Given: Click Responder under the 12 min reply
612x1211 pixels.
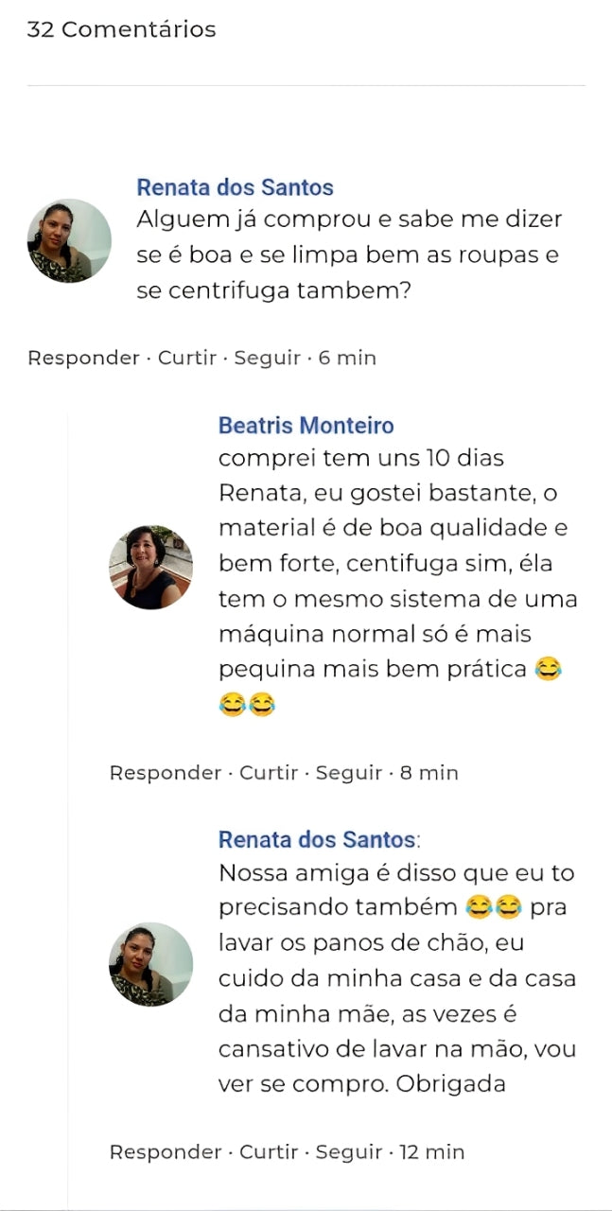Looking at the screenshot, I should (x=165, y=1151).
